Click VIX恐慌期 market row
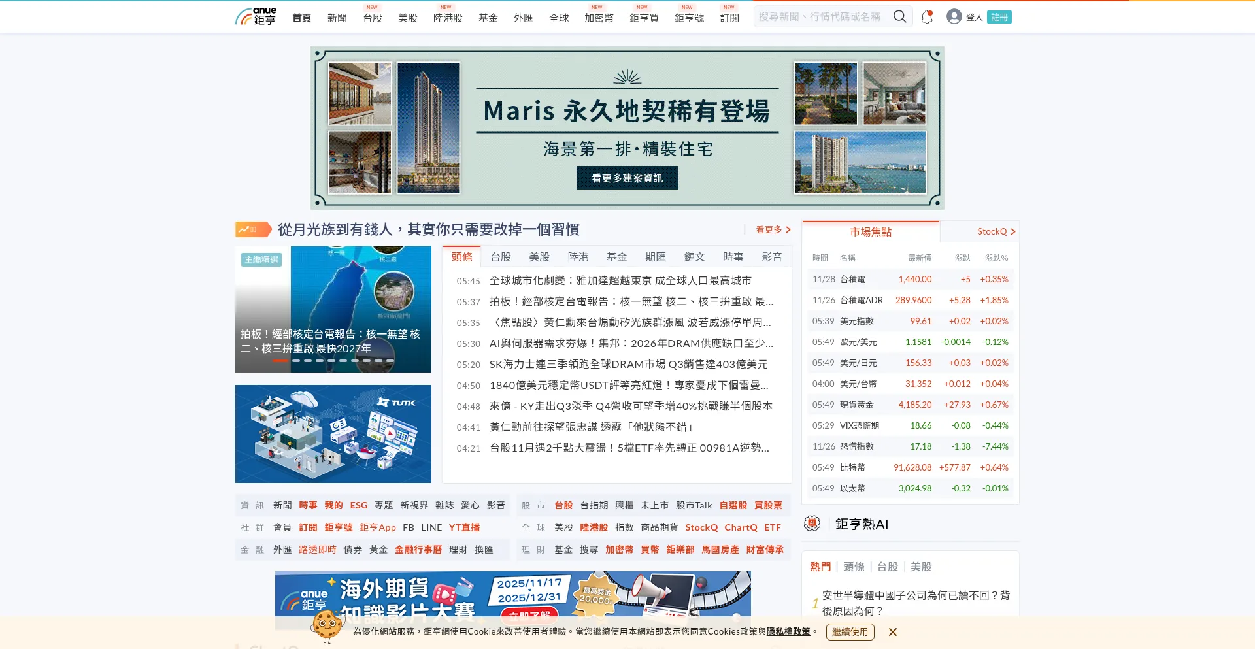Screen dimensions: 1255x649 (x=910, y=425)
